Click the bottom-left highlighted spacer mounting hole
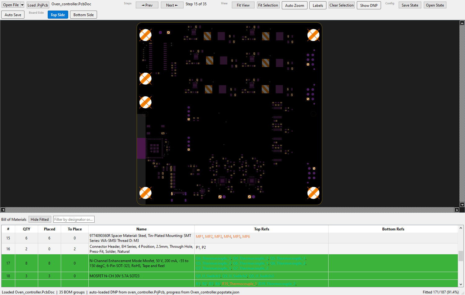 pos(145,193)
